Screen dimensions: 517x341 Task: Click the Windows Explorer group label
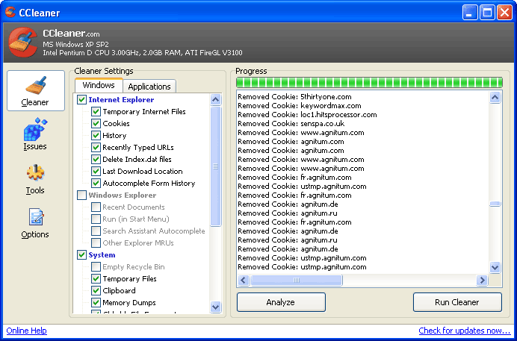tap(122, 195)
